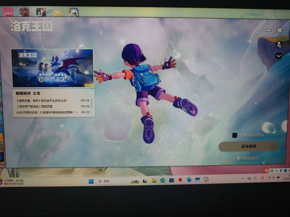Open the blue penguin-character desktop icon
Screen dimensions: 290x217
[x=74, y=12]
